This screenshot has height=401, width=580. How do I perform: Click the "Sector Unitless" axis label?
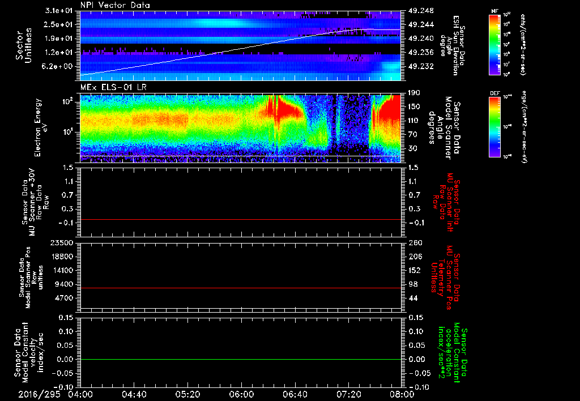pos(23,45)
